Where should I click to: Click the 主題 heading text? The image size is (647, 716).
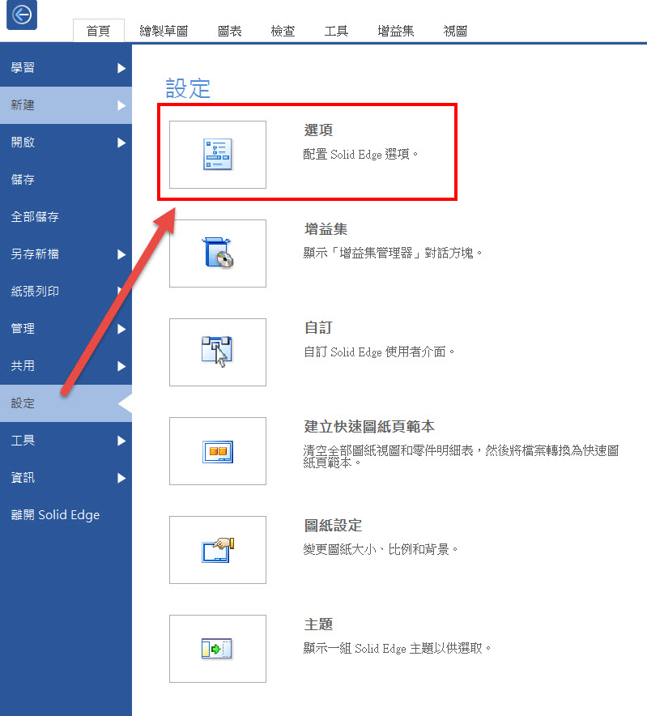point(318,624)
